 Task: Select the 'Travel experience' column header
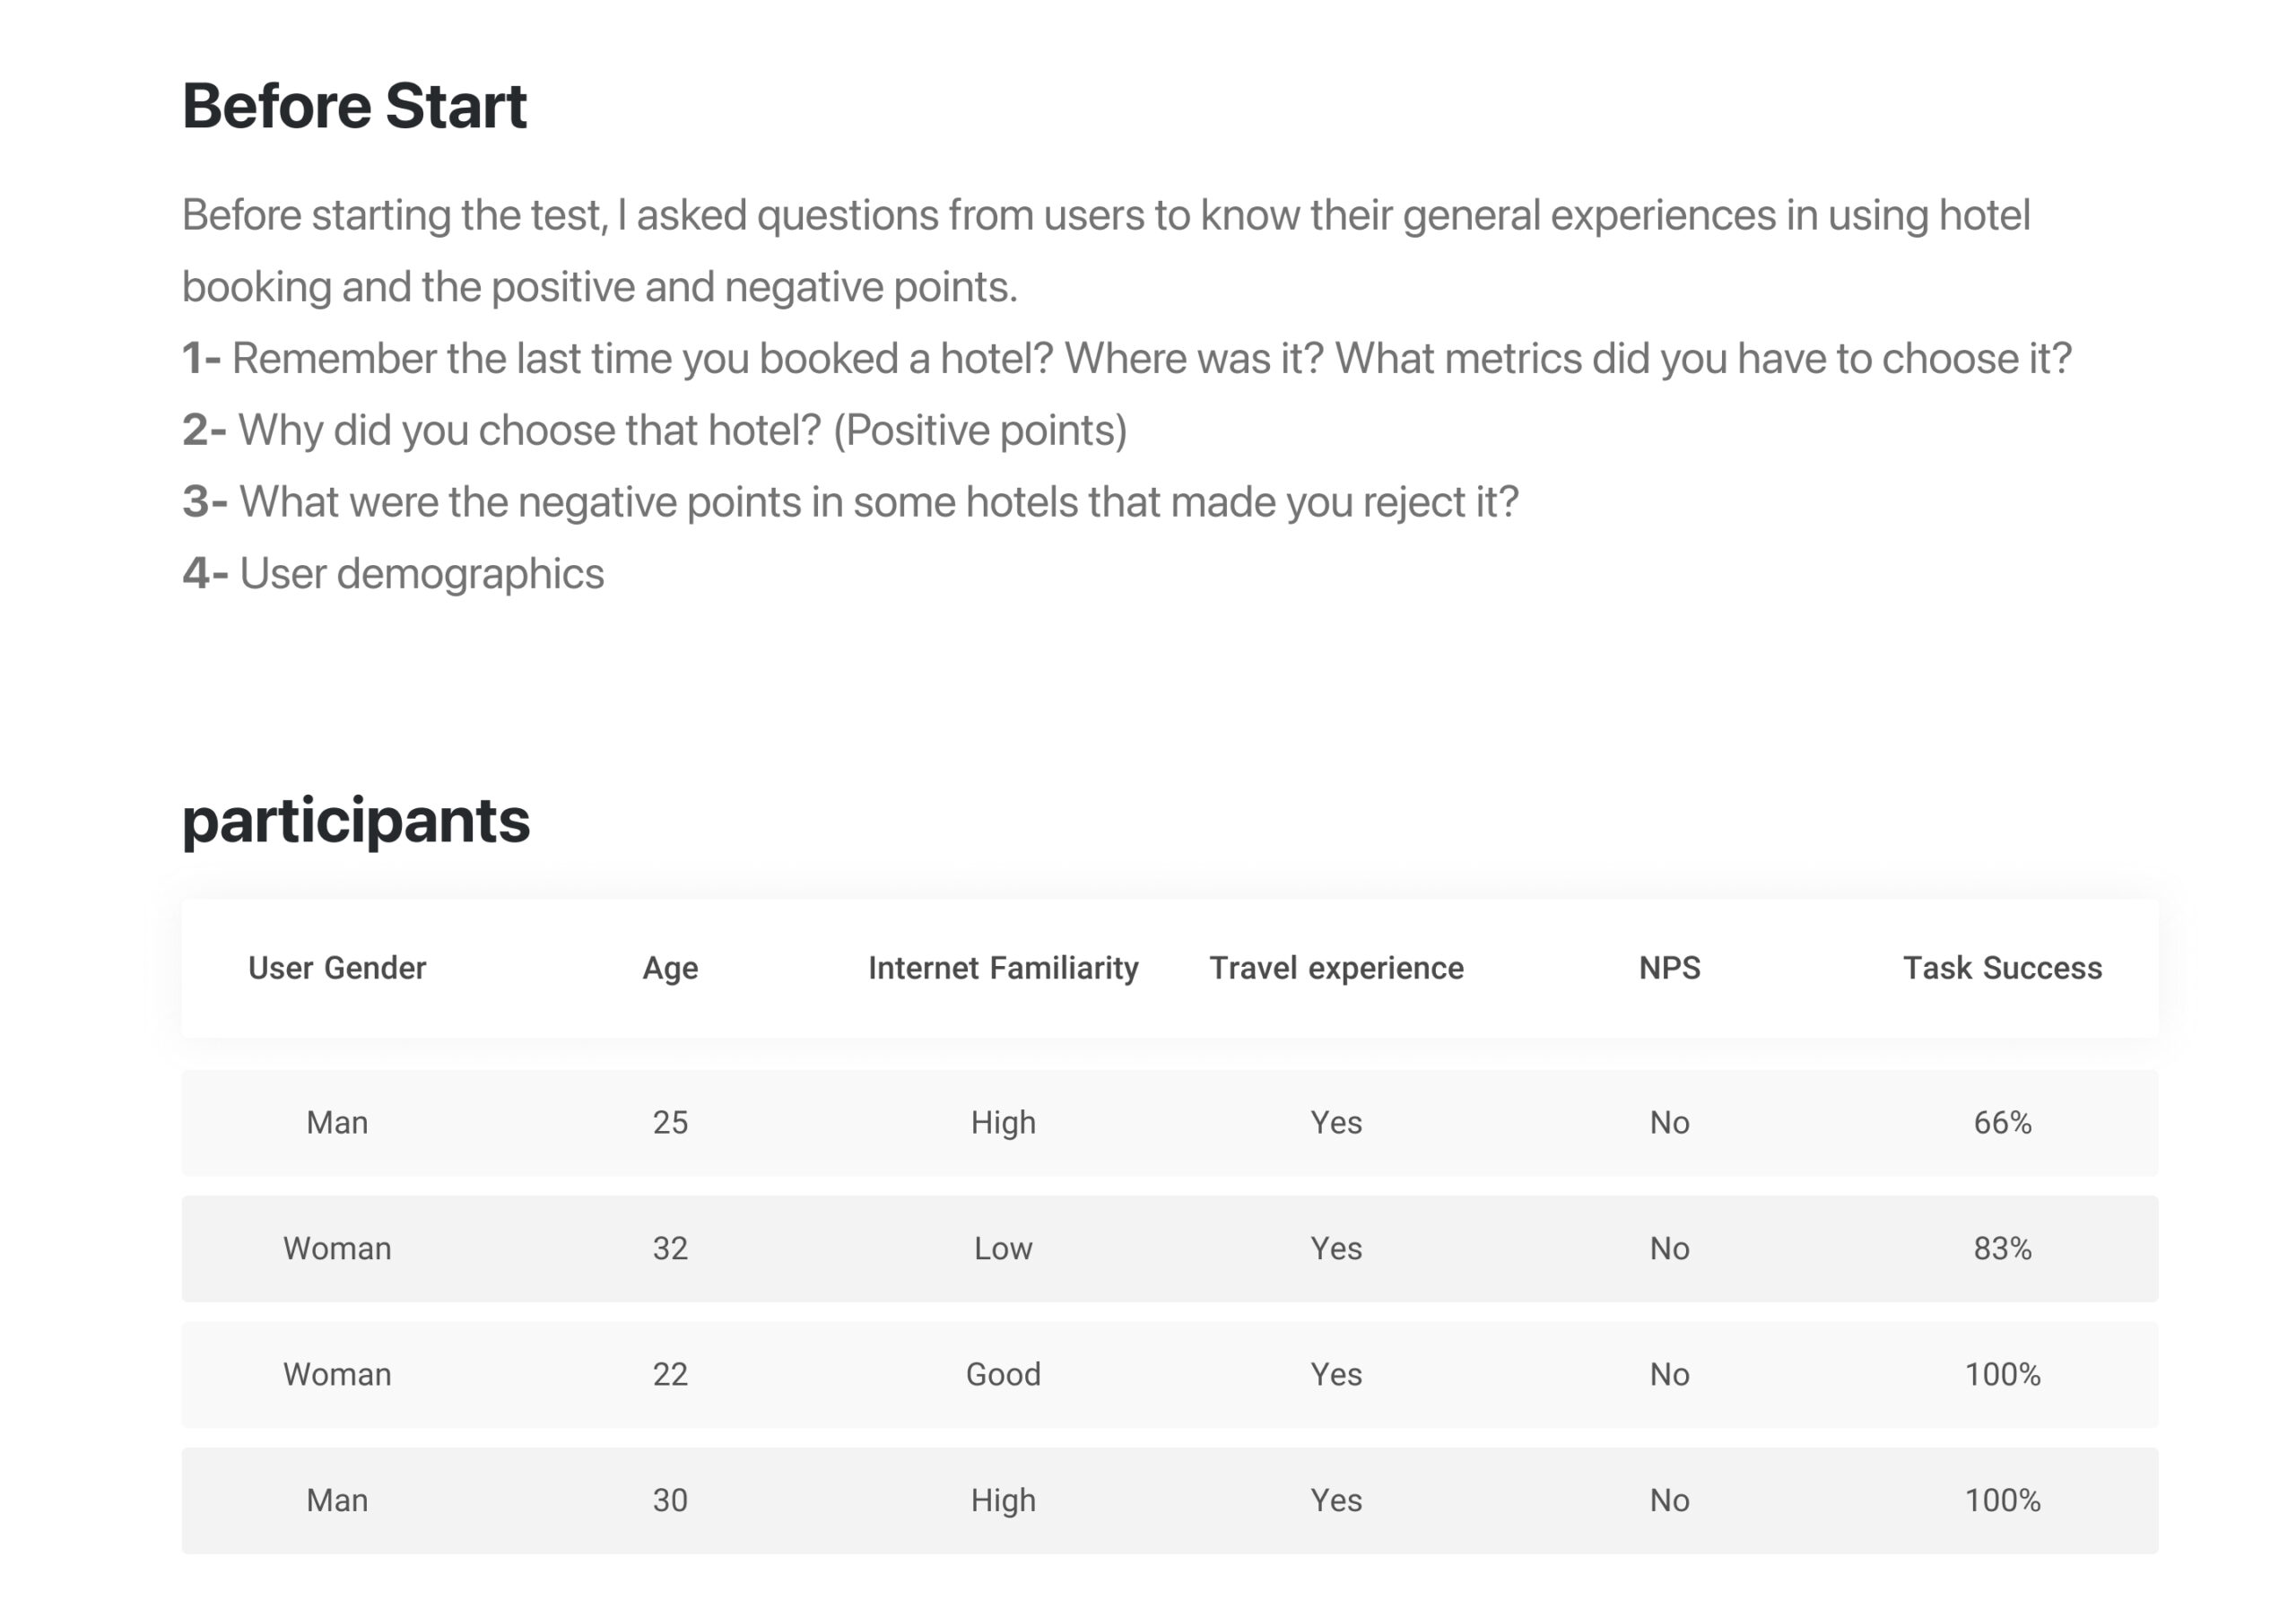coord(1336,968)
